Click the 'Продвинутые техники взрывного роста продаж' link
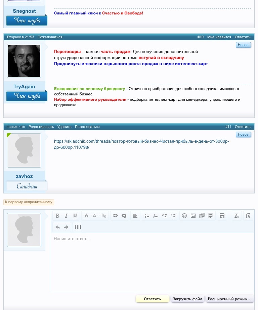 (x=131, y=64)
